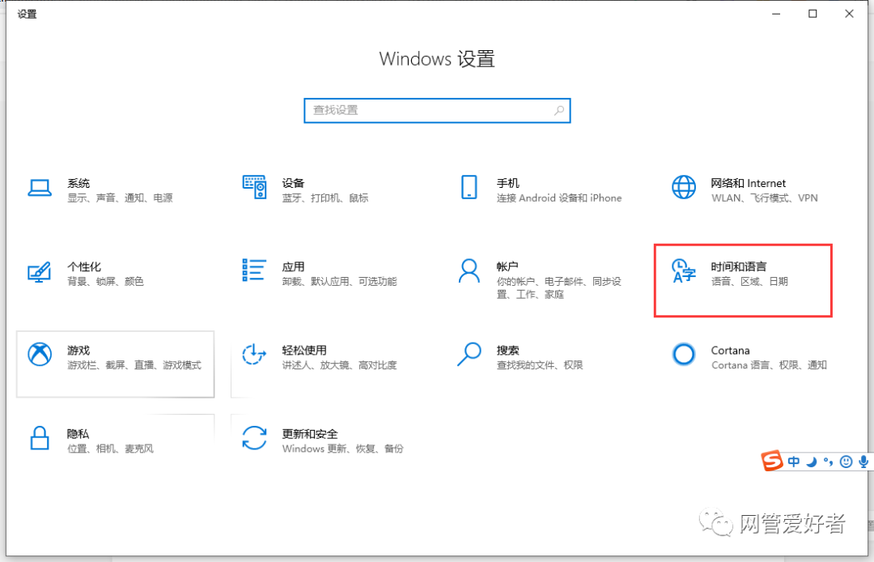Click description 位置、相机、麦克风

(110, 449)
